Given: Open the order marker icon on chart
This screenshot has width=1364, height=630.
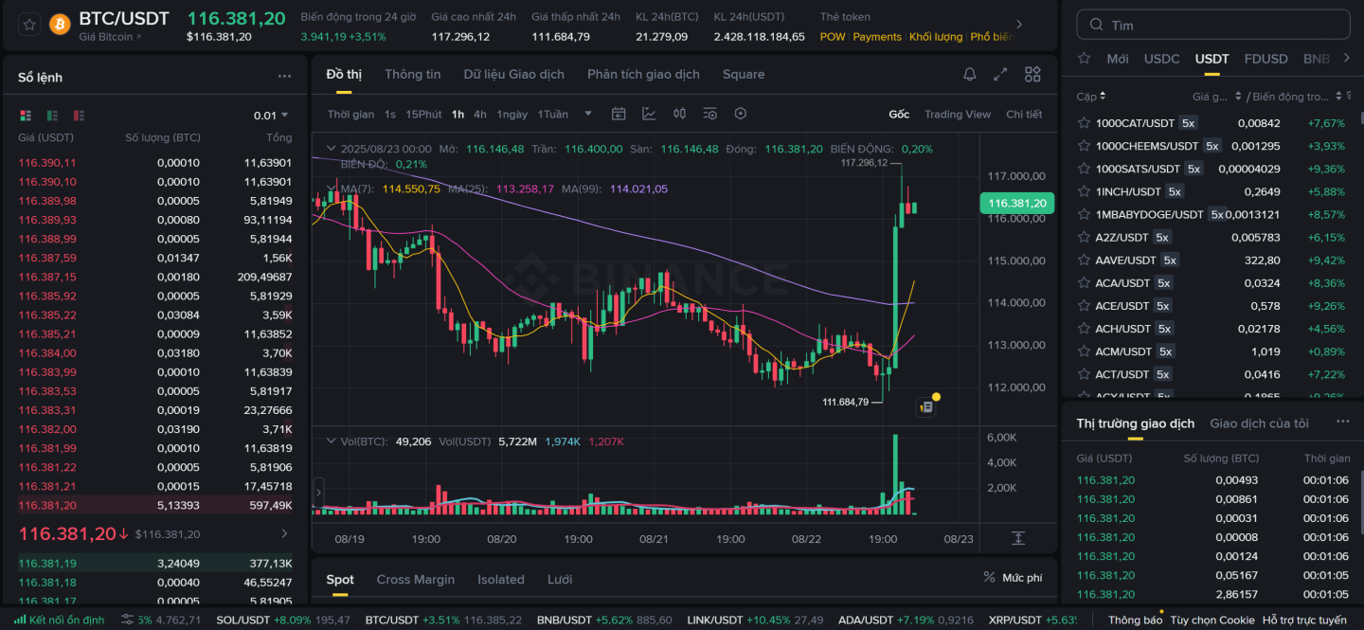Looking at the screenshot, I should pos(926,406).
